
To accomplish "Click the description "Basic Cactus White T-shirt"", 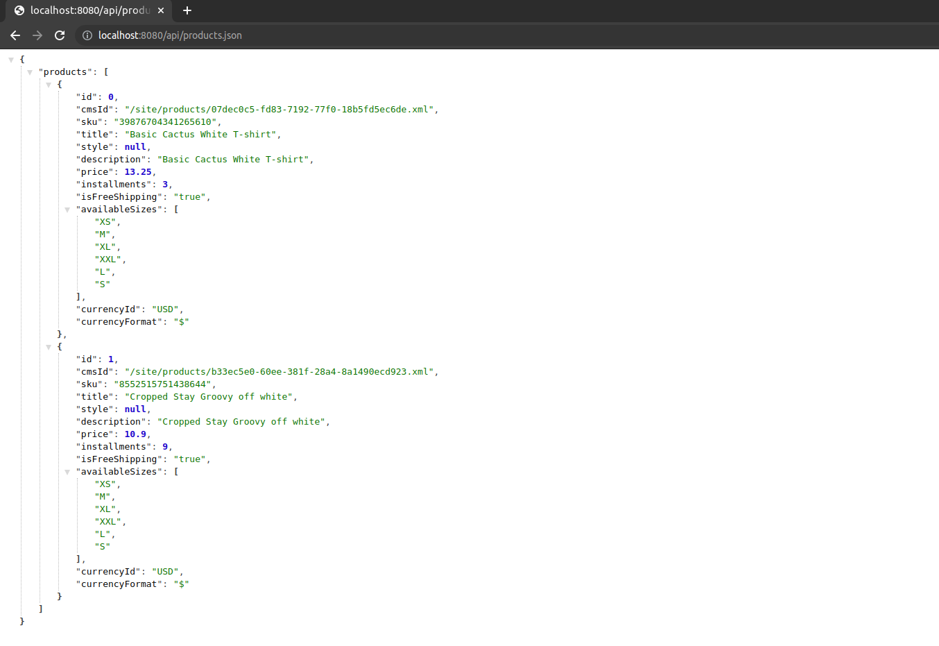I will [x=233, y=160].
